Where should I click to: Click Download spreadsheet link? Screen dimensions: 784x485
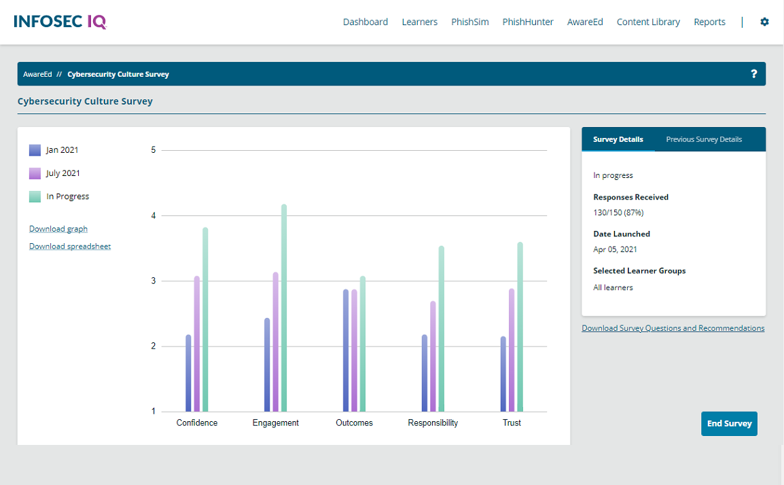tap(70, 247)
